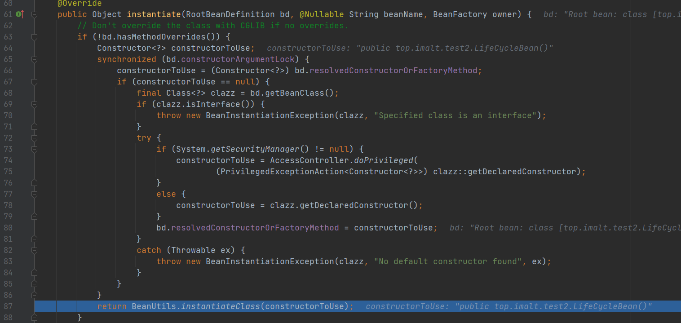Image resolution: width=681 pixels, height=323 pixels.
Task: Collapse the synchronized block on line 65
Action: [35, 59]
